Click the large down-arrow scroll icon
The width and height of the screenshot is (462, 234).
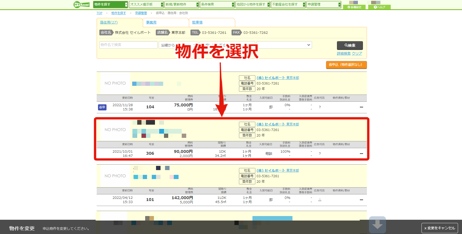coord(377,225)
